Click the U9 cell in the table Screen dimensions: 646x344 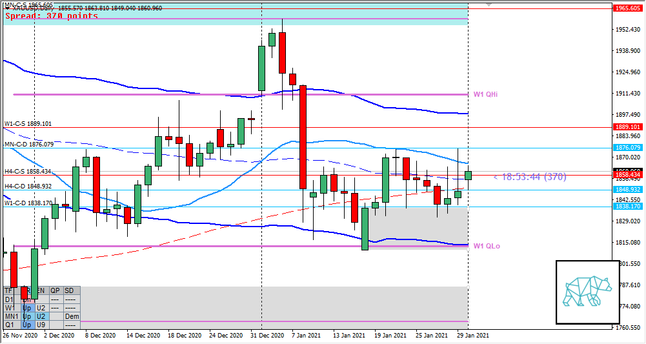tap(40, 325)
